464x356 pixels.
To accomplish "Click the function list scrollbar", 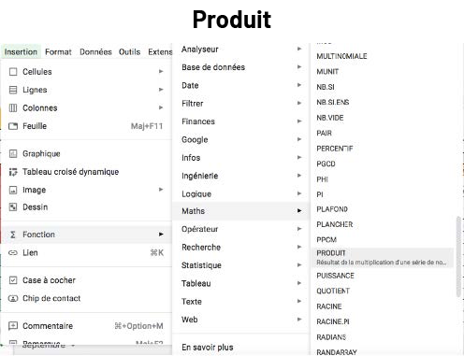I will pos(458,257).
